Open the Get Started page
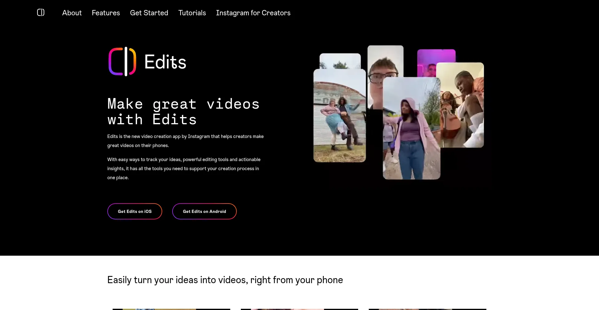The image size is (599, 310). pyautogui.click(x=149, y=13)
